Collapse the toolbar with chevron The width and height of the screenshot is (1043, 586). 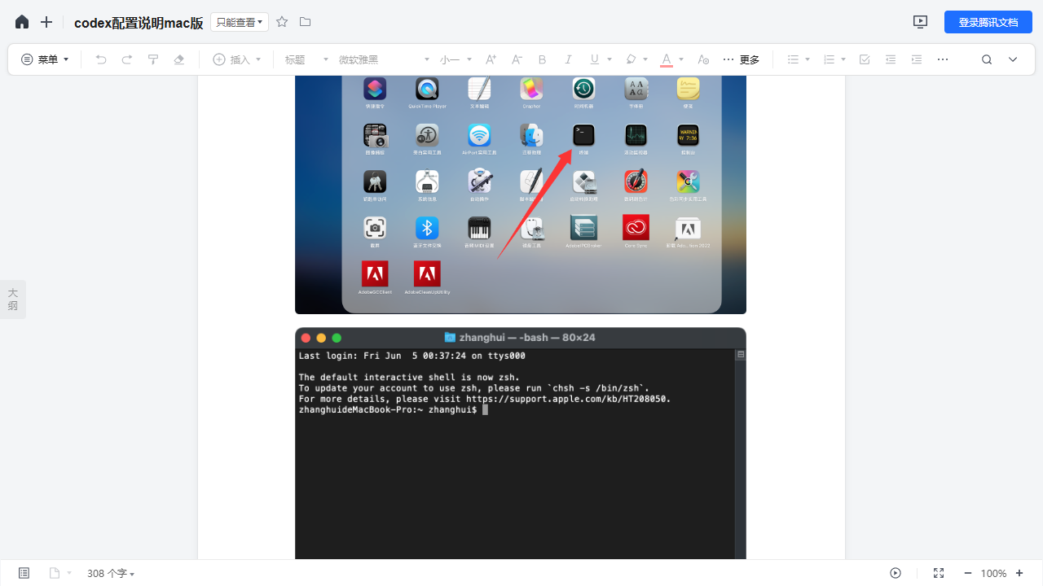pyautogui.click(x=1013, y=59)
